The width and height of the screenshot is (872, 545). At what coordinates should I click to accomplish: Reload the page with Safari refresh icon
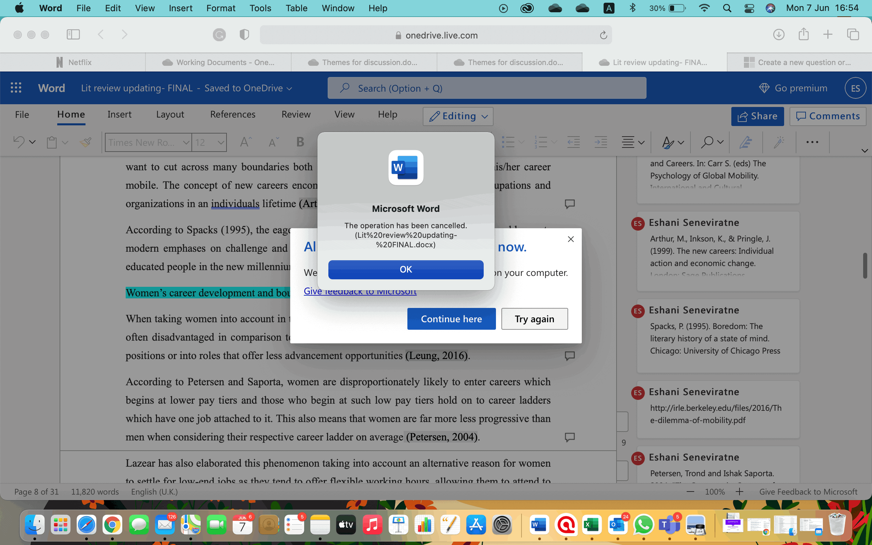coord(603,35)
